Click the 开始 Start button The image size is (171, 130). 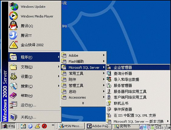(x=8, y=126)
